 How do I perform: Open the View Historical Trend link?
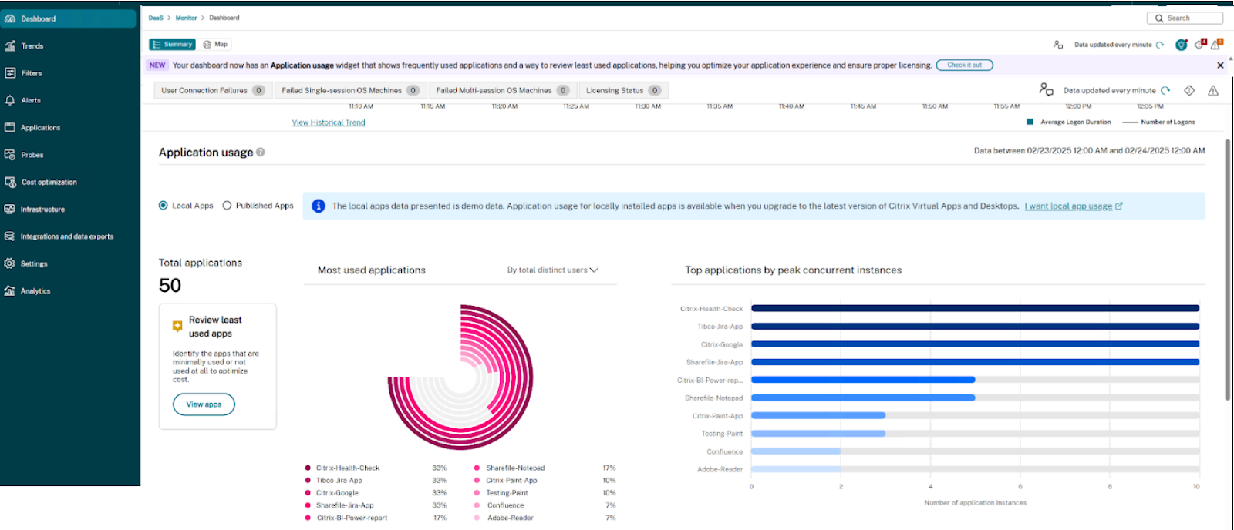click(329, 122)
